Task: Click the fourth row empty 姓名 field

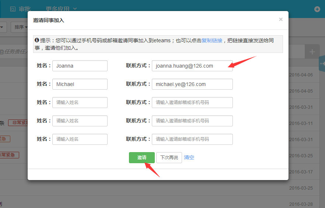Action: click(x=80, y=121)
